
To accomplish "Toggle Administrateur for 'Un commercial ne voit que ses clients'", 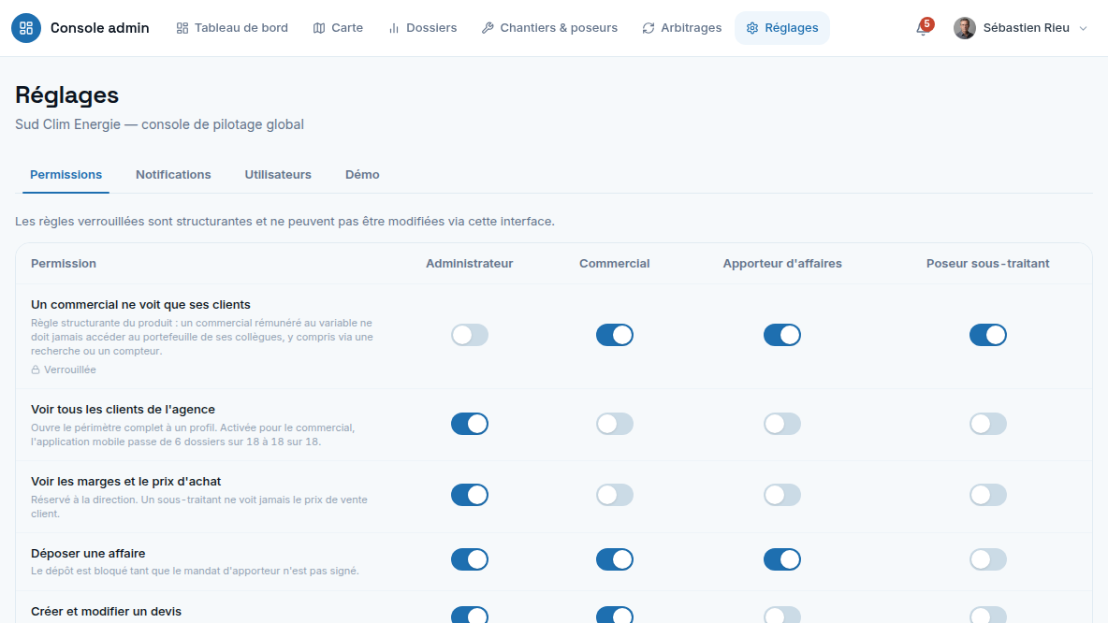I will point(470,335).
